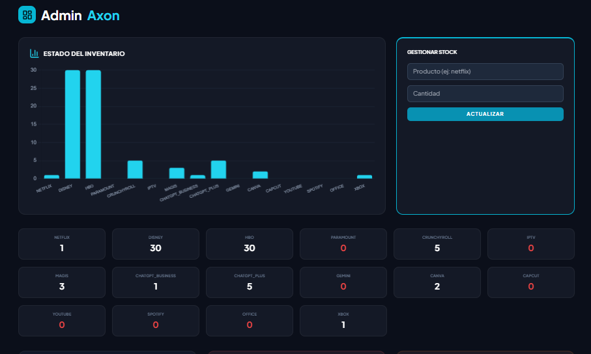Click the CAPCUT label on chart axis
Viewport: 591px width, 354px height.
273,188
